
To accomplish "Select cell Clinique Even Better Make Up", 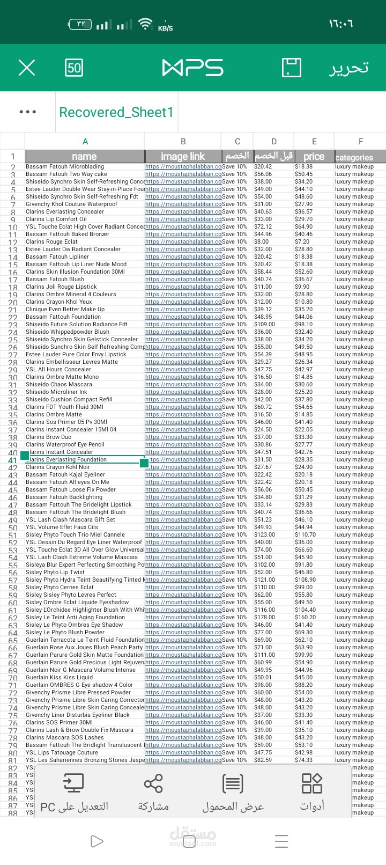I will (x=85, y=309).
